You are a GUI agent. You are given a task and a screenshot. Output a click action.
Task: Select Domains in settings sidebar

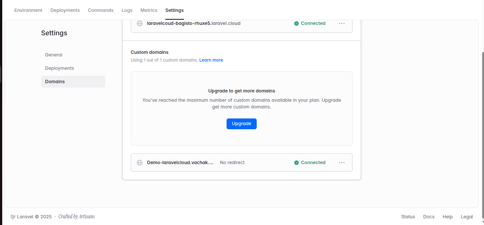point(73,82)
